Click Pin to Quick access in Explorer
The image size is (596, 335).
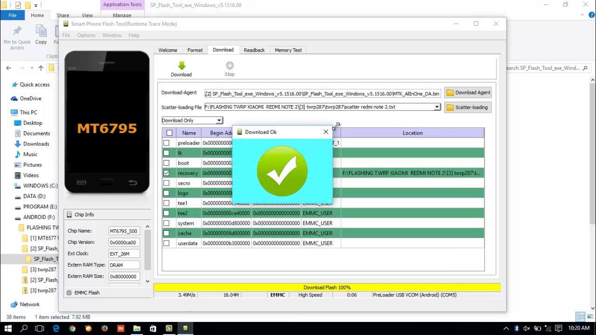17,38
